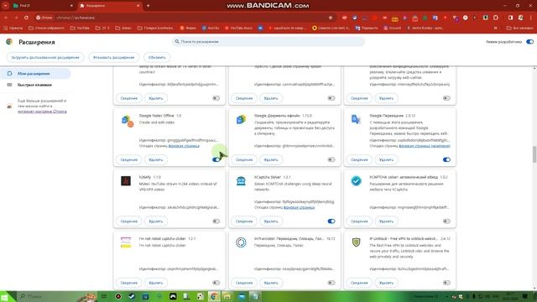Click the Обновить button

click(157, 57)
